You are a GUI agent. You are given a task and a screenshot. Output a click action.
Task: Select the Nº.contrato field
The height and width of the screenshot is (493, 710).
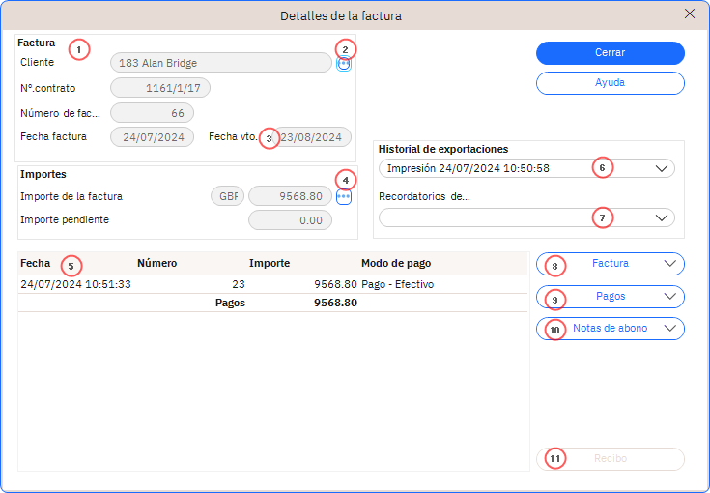point(160,88)
